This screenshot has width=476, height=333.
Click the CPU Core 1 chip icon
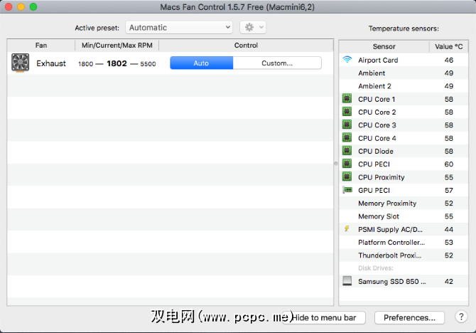click(347, 98)
